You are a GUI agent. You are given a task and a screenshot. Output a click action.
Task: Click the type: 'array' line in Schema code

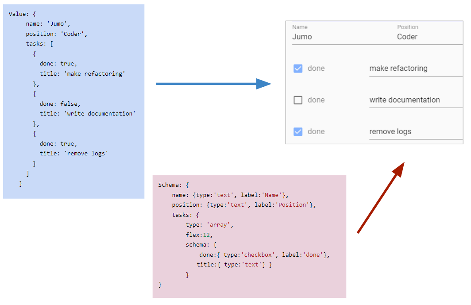click(x=209, y=225)
